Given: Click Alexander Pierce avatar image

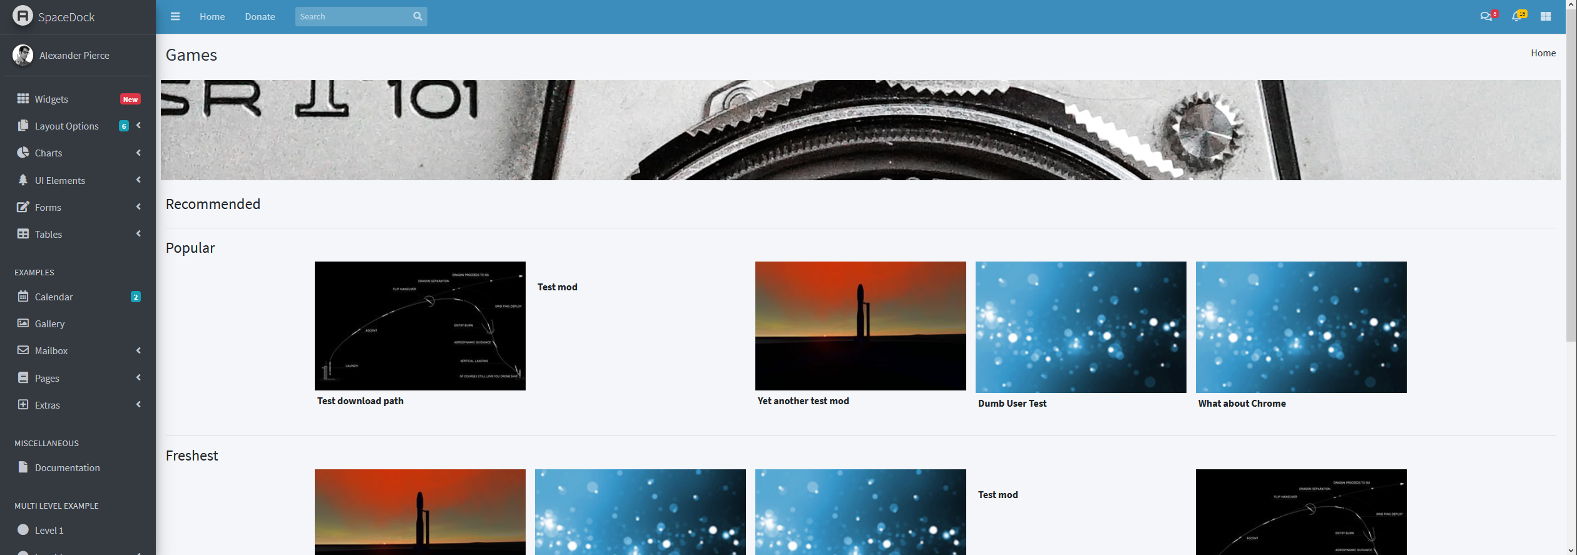Looking at the screenshot, I should coord(23,55).
